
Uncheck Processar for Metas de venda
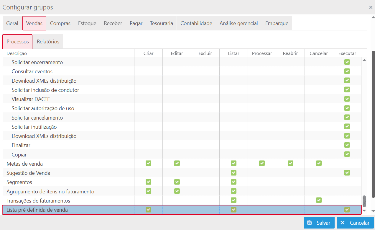point(262,163)
